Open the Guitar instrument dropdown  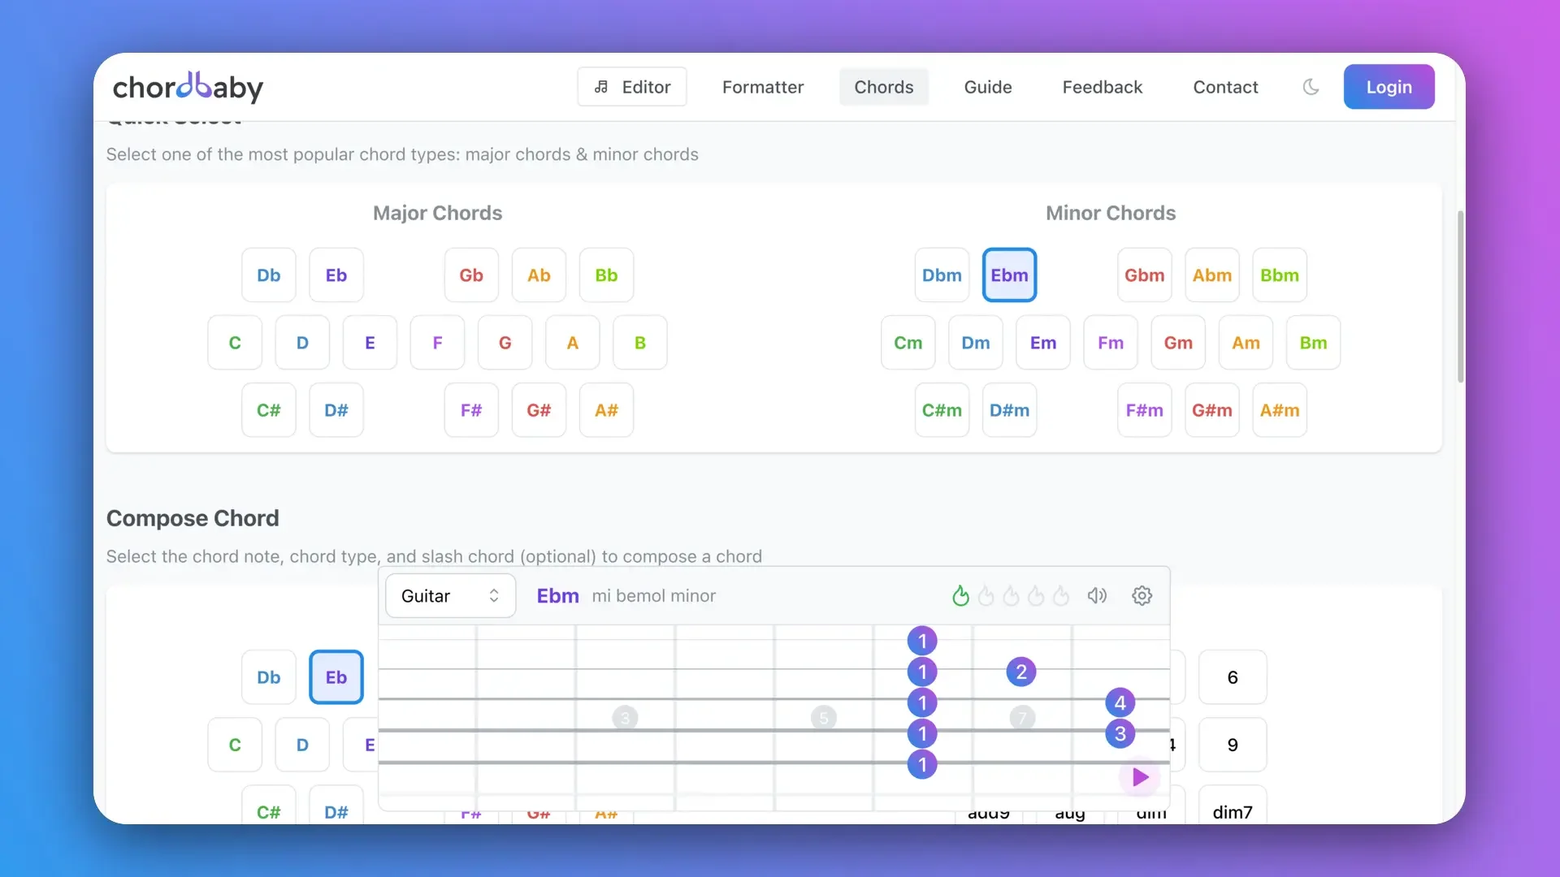click(450, 596)
